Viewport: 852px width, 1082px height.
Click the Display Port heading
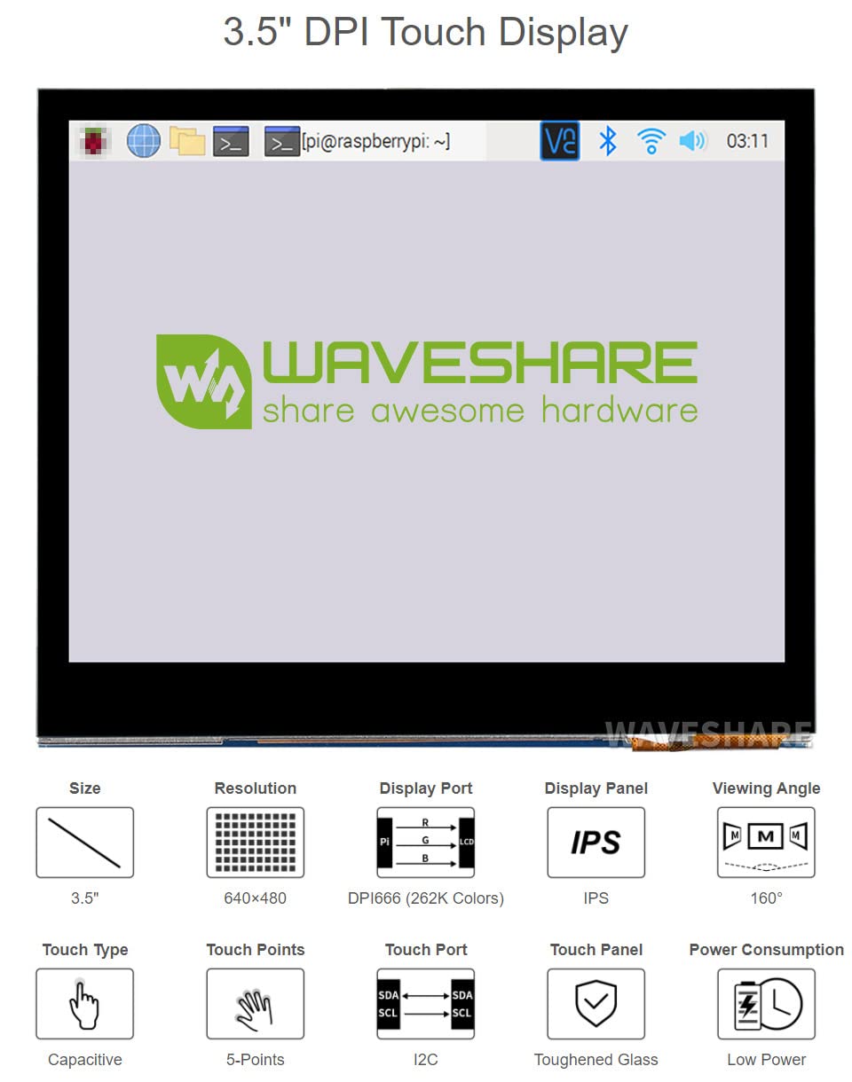click(x=426, y=788)
